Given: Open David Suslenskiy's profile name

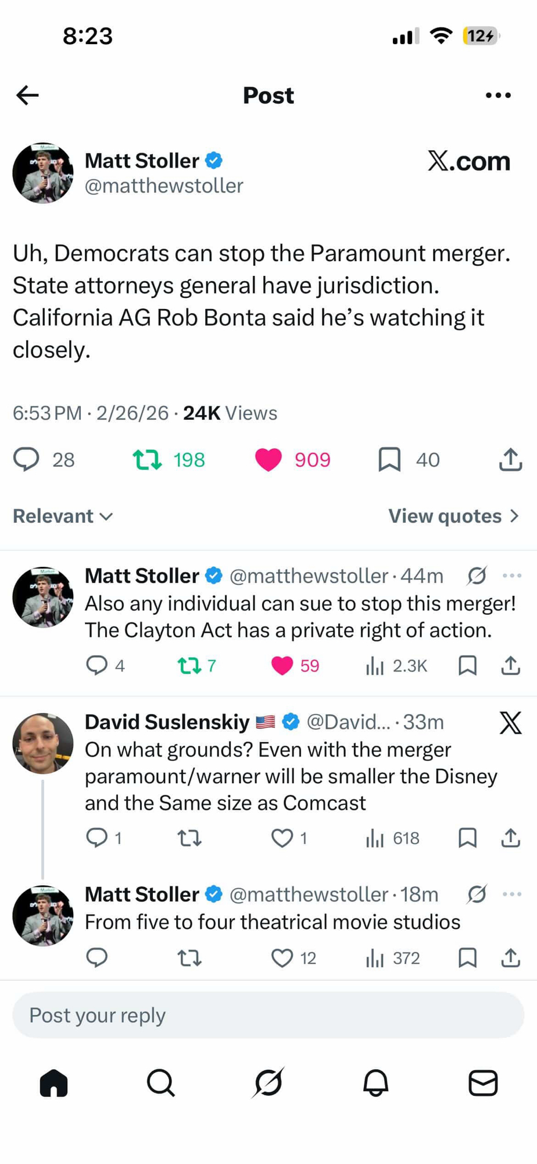Looking at the screenshot, I should [x=167, y=722].
